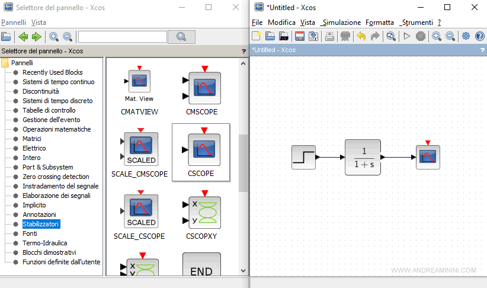Click the palette scrollbar up arrow
The width and height of the screenshot is (487, 288).
coord(243,63)
